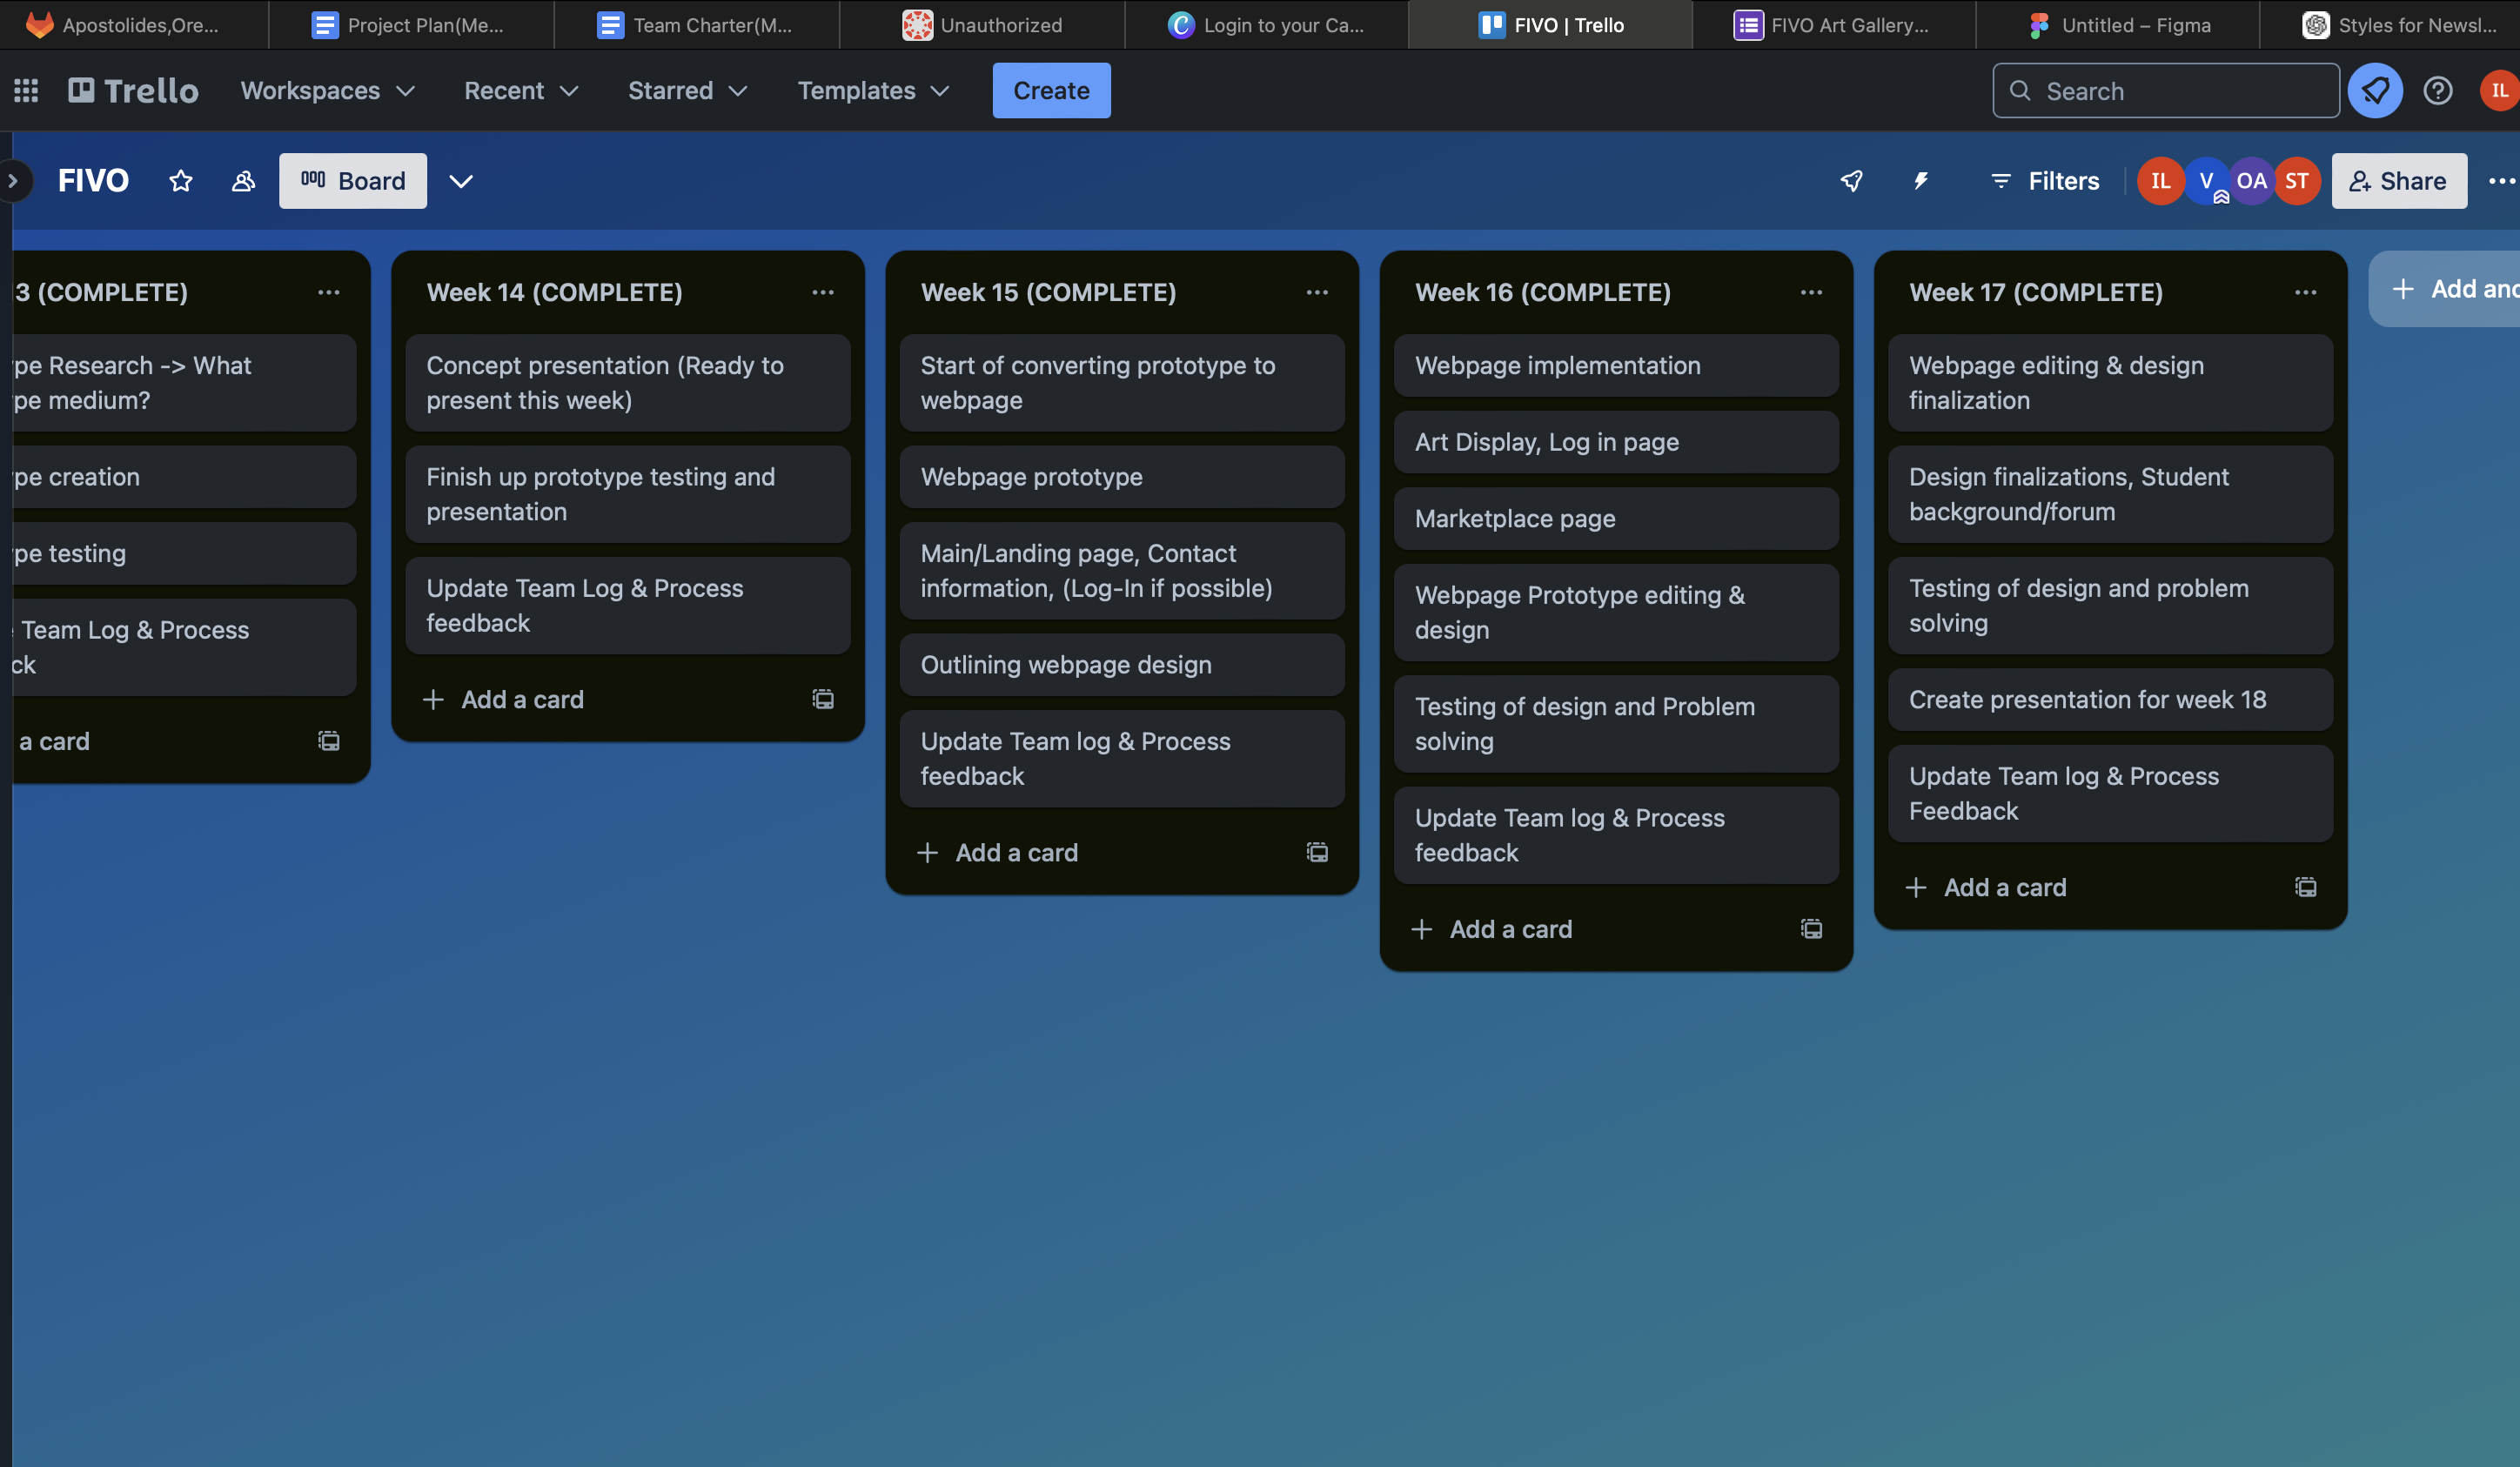The image size is (2520, 1467).
Task: Switch to the FIVO Art Gallery tab
Action: [1832, 25]
